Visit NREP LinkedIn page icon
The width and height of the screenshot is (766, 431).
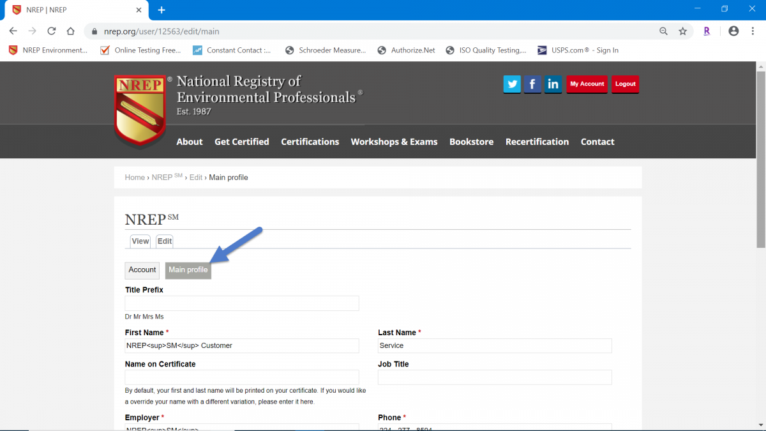553,84
